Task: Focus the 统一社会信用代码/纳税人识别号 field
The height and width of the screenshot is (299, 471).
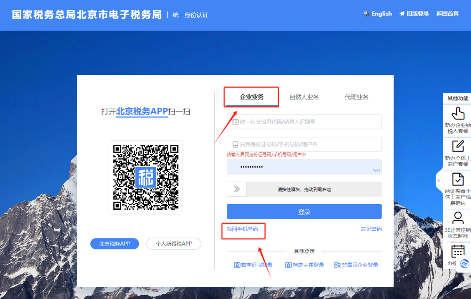Action: 304,122
